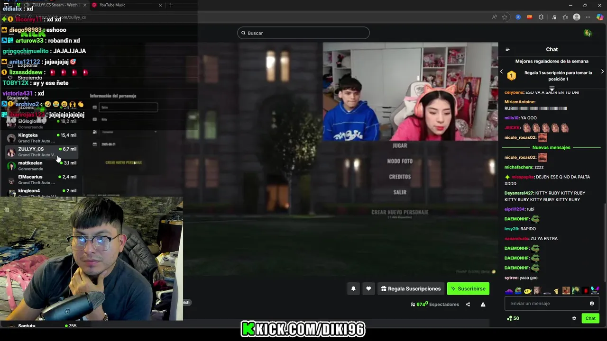
Task: Open the browser profile icon
Action: 577,17
